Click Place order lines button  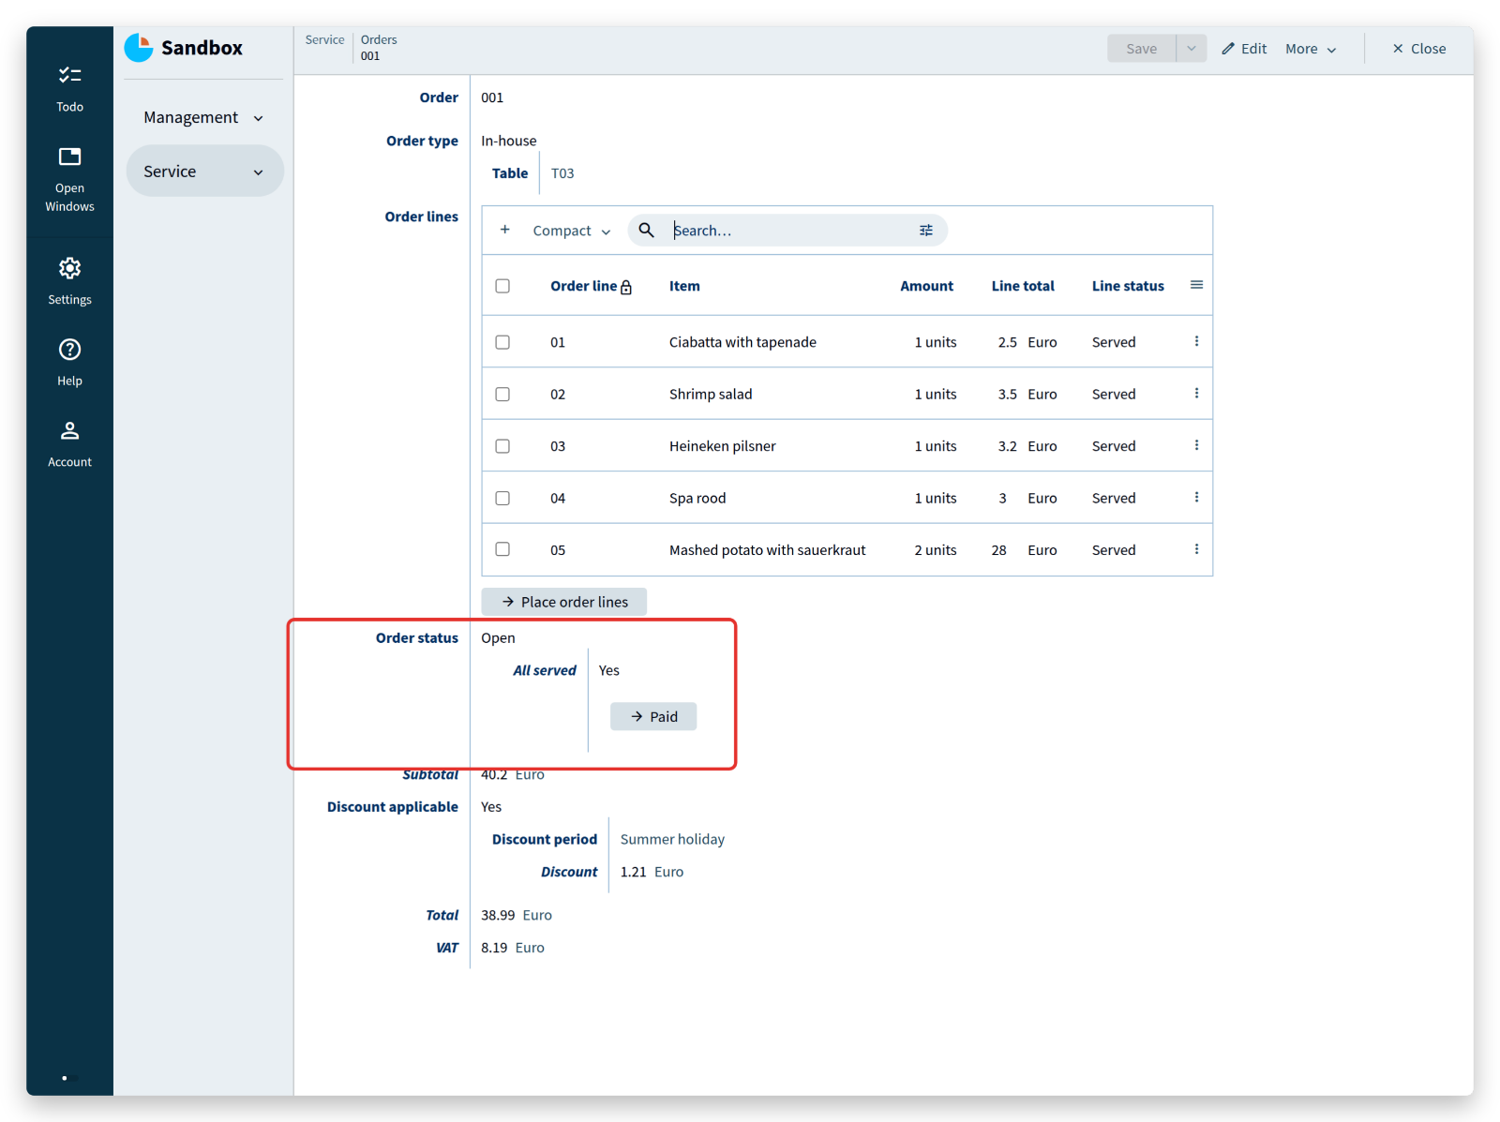coord(564,602)
